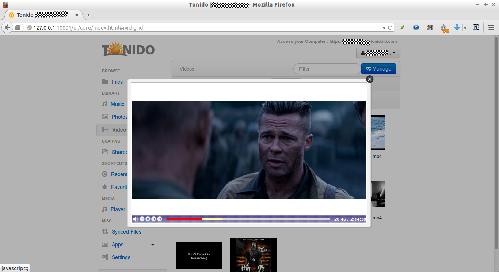This screenshot has height=272, width=499.
Task: Click the Settings gears icon
Action: (x=105, y=257)
